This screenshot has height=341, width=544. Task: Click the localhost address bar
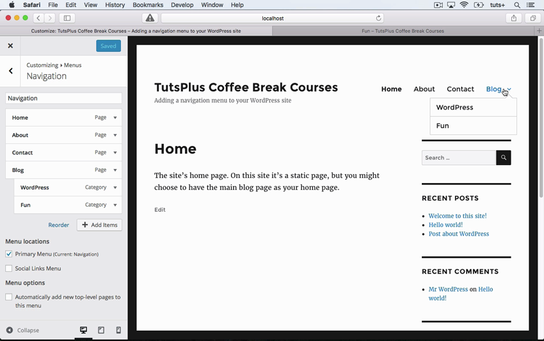273,18
